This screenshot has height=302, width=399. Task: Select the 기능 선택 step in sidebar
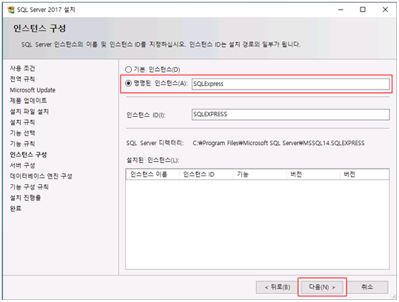click(22, 133)
